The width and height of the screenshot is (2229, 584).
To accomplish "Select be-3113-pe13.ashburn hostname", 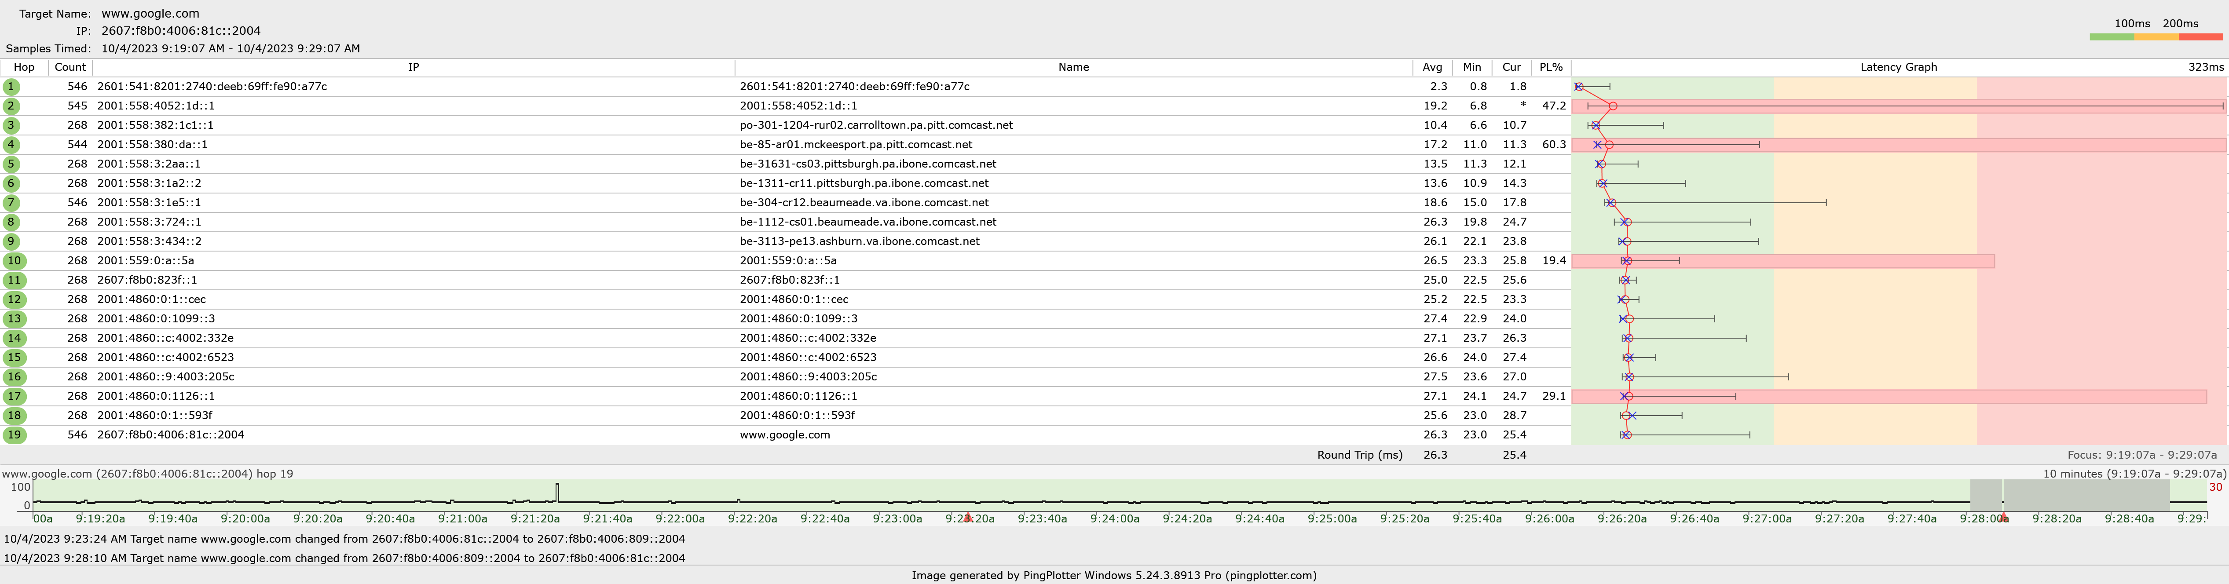I will (x=860, y=241).
